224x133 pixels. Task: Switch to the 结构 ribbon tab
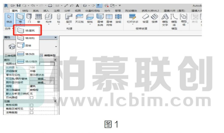(25, 11)
